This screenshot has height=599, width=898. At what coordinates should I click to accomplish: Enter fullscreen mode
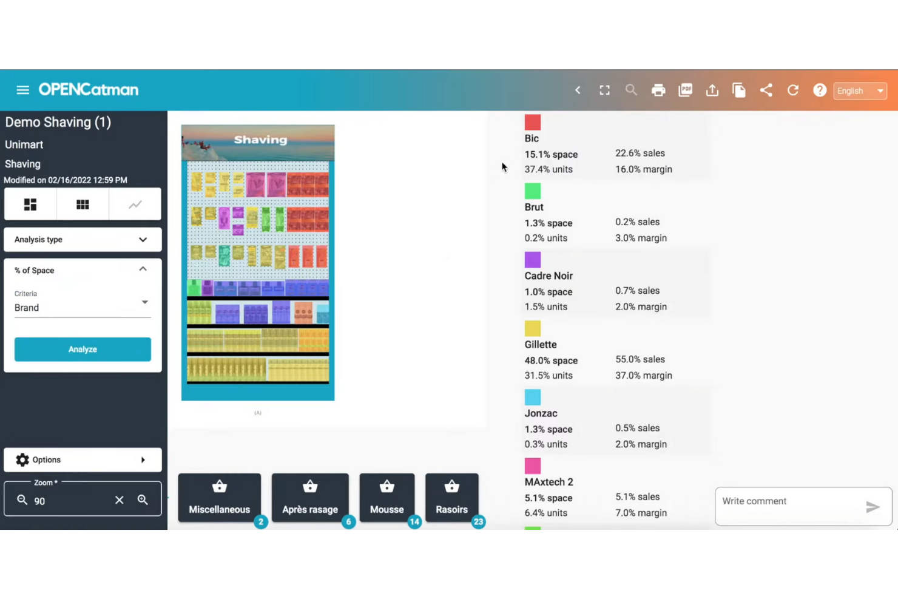pos(604,90)
